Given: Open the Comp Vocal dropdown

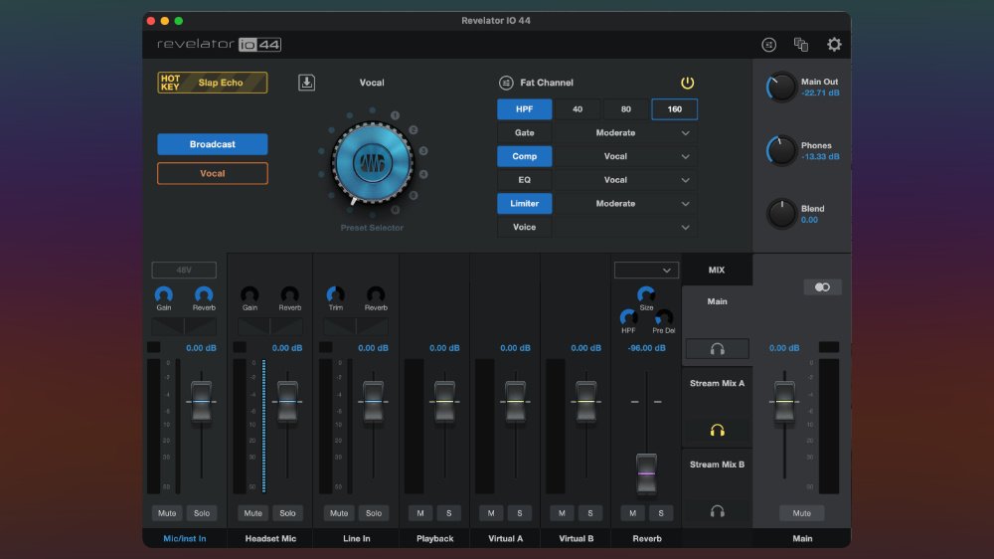Looking at the screenshot, I should click(x=625, y=156).
